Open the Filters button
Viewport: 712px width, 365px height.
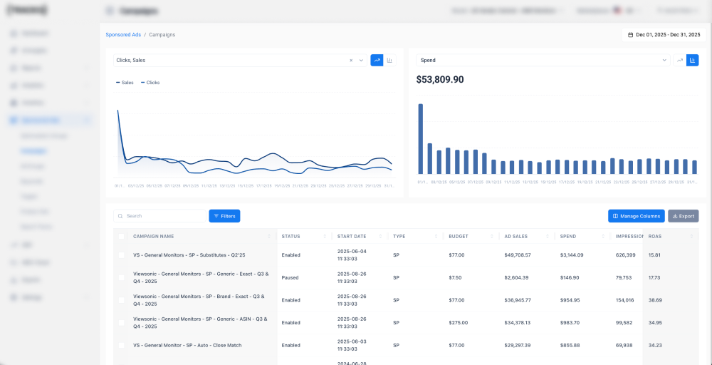coord(224,216)
